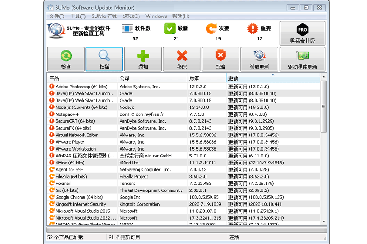The height and width of the screenshot is (244, 367).
Task: Open the 工具(T) menu
Action: [78, 16]
